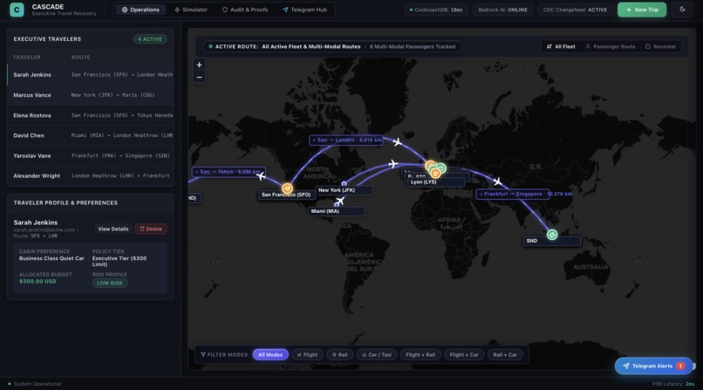Click the CockroachDB 18ms status badge
This screenshot has width=703, height=390.
pos(436,10)
